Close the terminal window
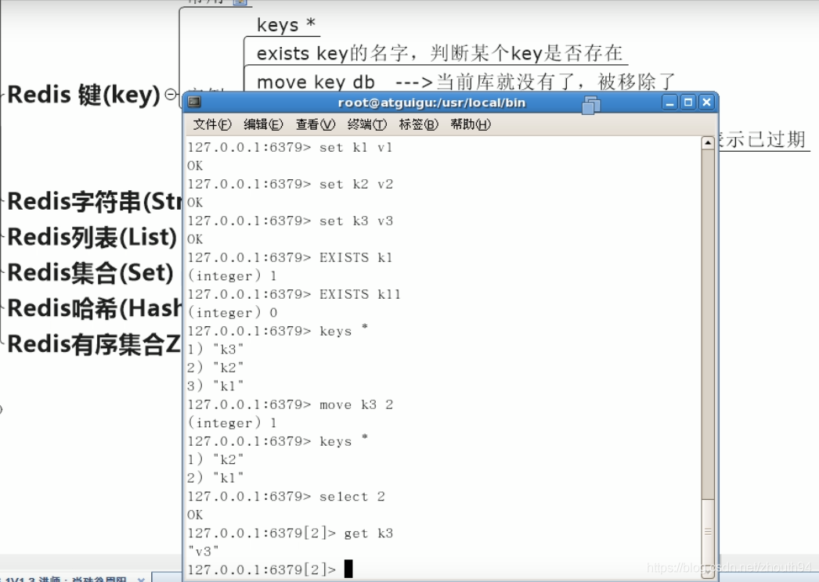This screenshot has height=582, width=819. [x=706, y=102]
